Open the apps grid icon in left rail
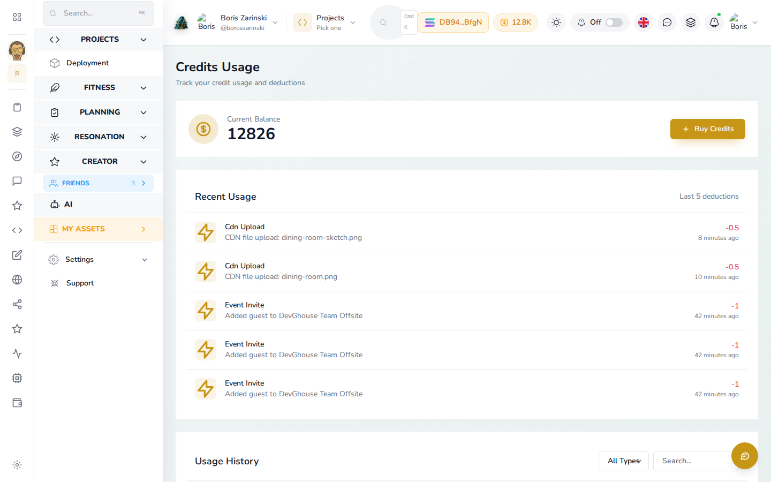 point(17,17)
